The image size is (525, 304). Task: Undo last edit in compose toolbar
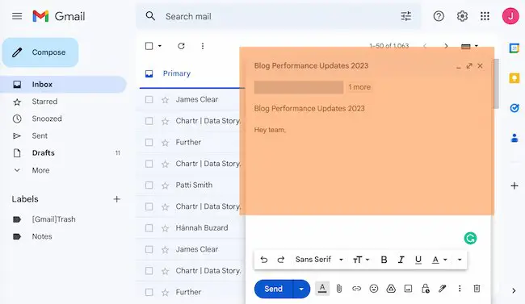point(264,260)
